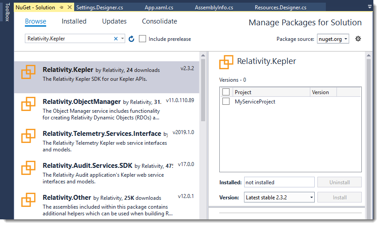The image size is (380, 226).
Task: Open the Package source nuget.org dropdown
Action: (x=333, y=39)
